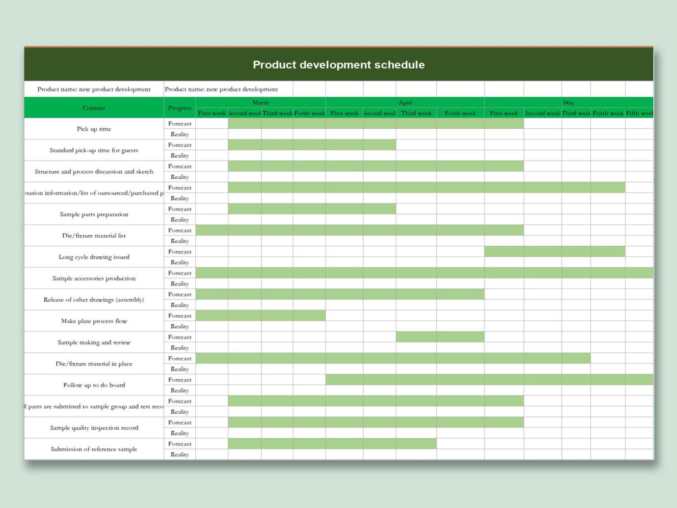677x508 pixels.
Task: Click the Product development schedule title banner
Action: (x=338, y=64)
